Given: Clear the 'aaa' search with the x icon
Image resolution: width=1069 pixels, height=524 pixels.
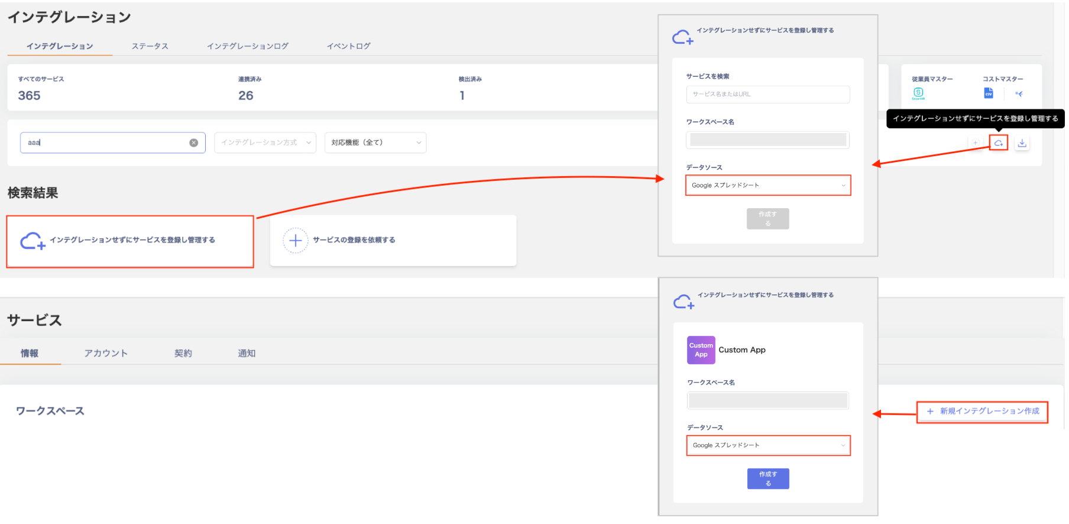Looking at the screenshot, I should (193, 143).
